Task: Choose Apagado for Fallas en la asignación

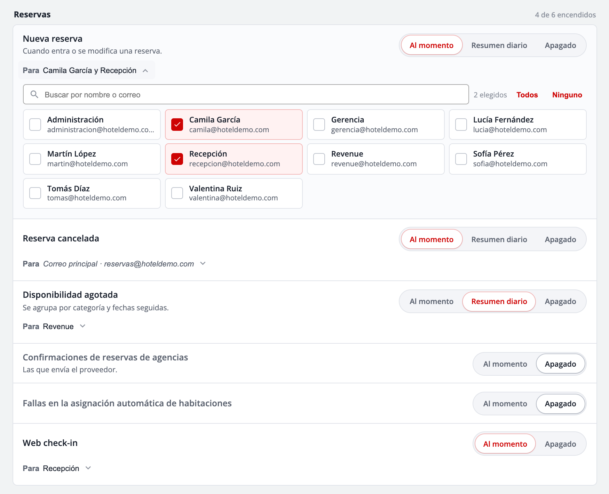Action: [x=560, y=404]
